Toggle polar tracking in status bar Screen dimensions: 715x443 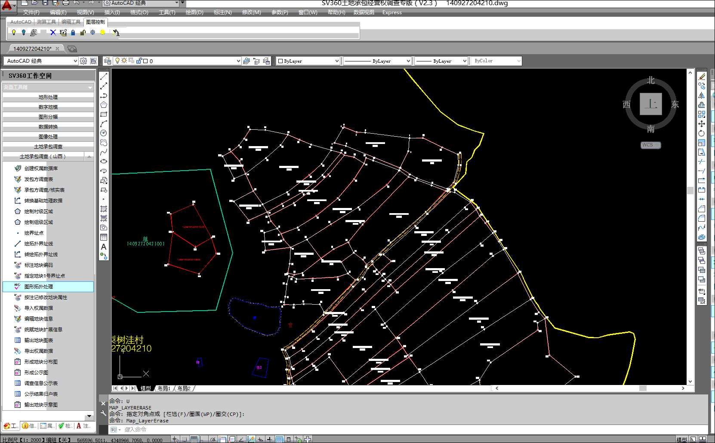click(x=213, y=439)
